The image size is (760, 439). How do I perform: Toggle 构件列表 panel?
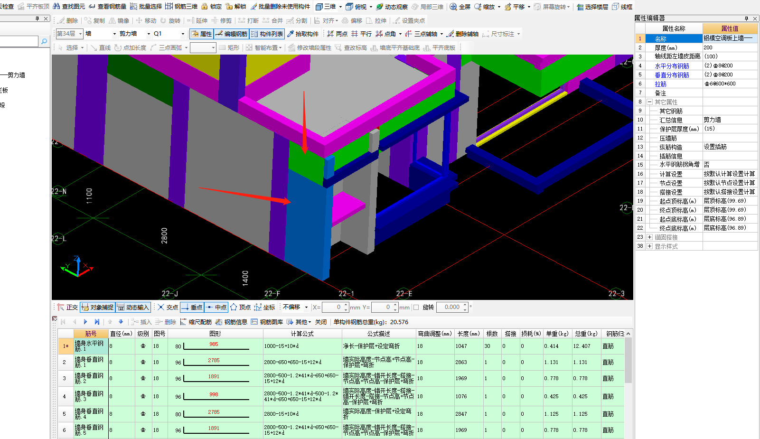pos(267,34)
